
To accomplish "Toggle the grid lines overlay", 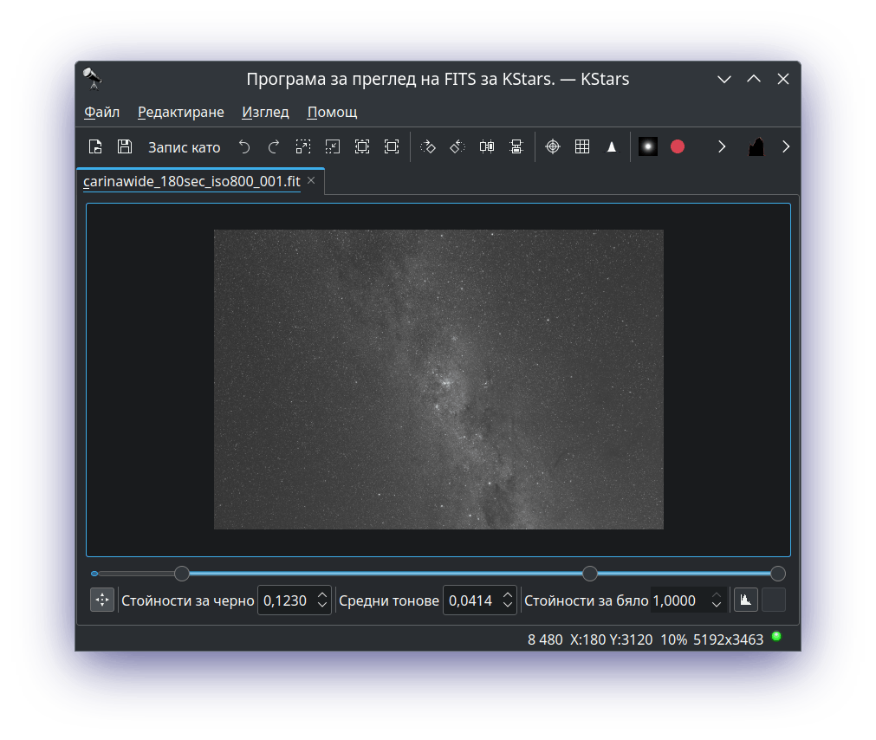I will click(582, 147).
